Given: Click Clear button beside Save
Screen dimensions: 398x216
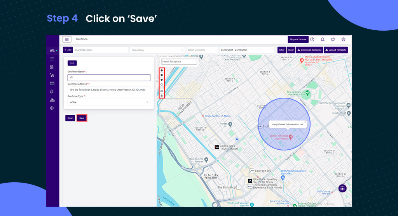Looking at the screenshot, I should click(x=70, y=118).
